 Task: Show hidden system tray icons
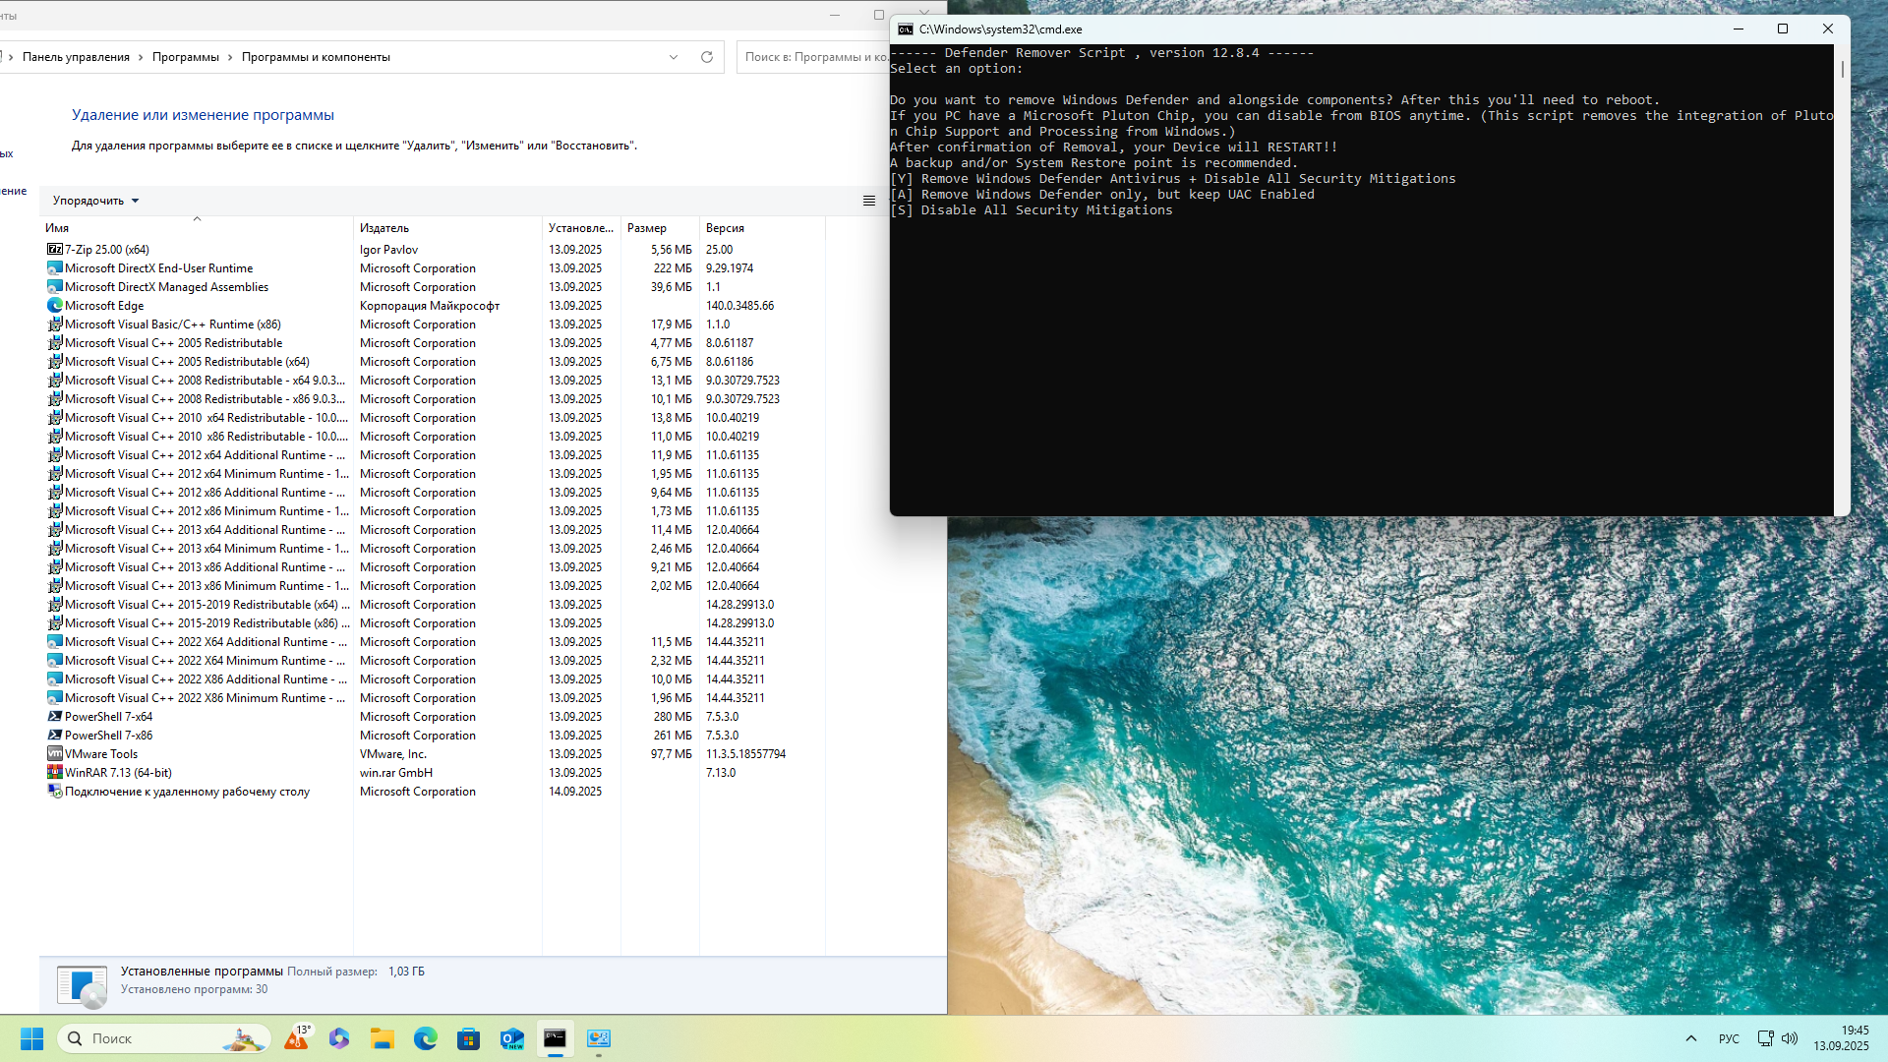1690,1038
